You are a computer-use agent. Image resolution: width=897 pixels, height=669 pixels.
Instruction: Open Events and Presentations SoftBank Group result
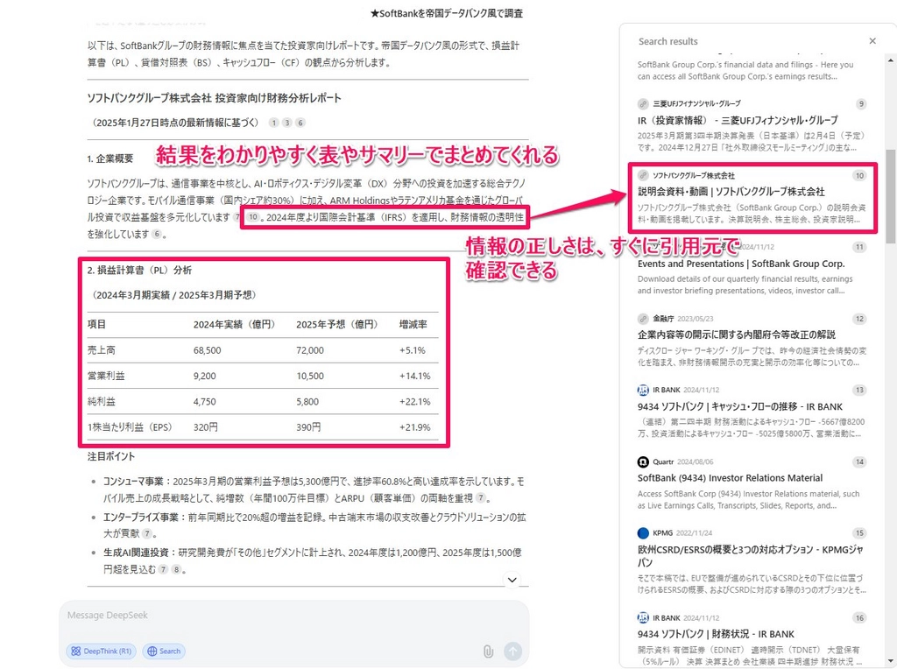(x=741, y=264)
